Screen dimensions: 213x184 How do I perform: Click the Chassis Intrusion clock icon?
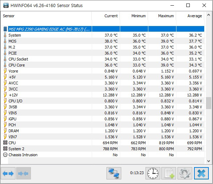tap(5, 155)
